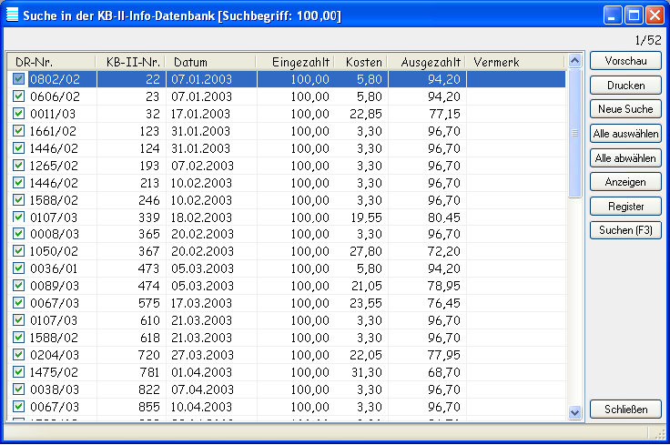Uncheck the checkbox for row 0802/02
670x445 pixels.
click(19, 79)
